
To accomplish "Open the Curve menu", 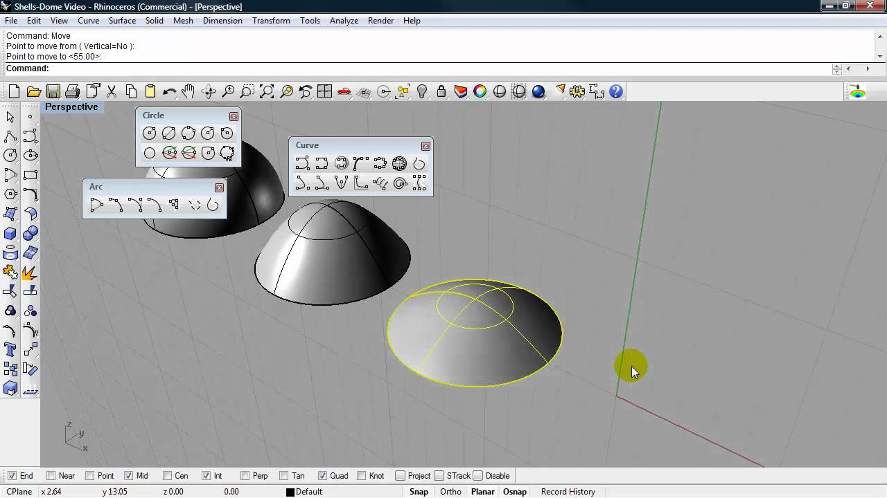I will pos(89,21).
